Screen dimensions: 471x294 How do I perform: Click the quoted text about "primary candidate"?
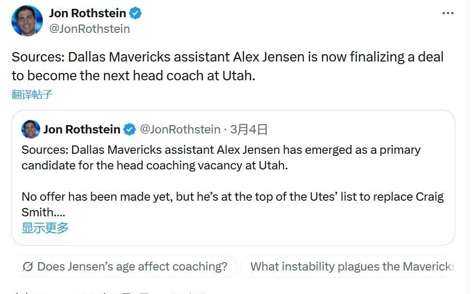click(x=221, y=157)
